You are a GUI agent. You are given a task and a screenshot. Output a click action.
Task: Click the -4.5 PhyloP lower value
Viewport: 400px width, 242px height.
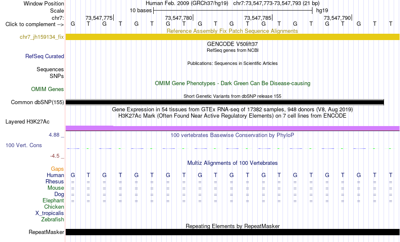(55, 156)
